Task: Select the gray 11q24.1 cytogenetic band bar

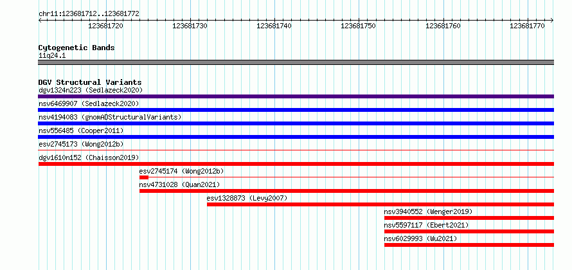Action: pos(296,62)
